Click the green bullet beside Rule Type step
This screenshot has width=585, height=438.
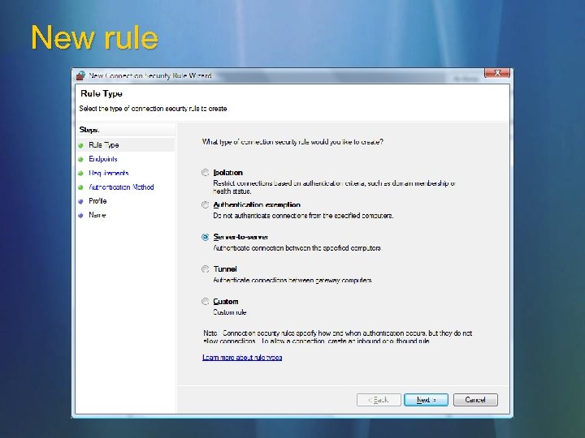click(80, 145)
